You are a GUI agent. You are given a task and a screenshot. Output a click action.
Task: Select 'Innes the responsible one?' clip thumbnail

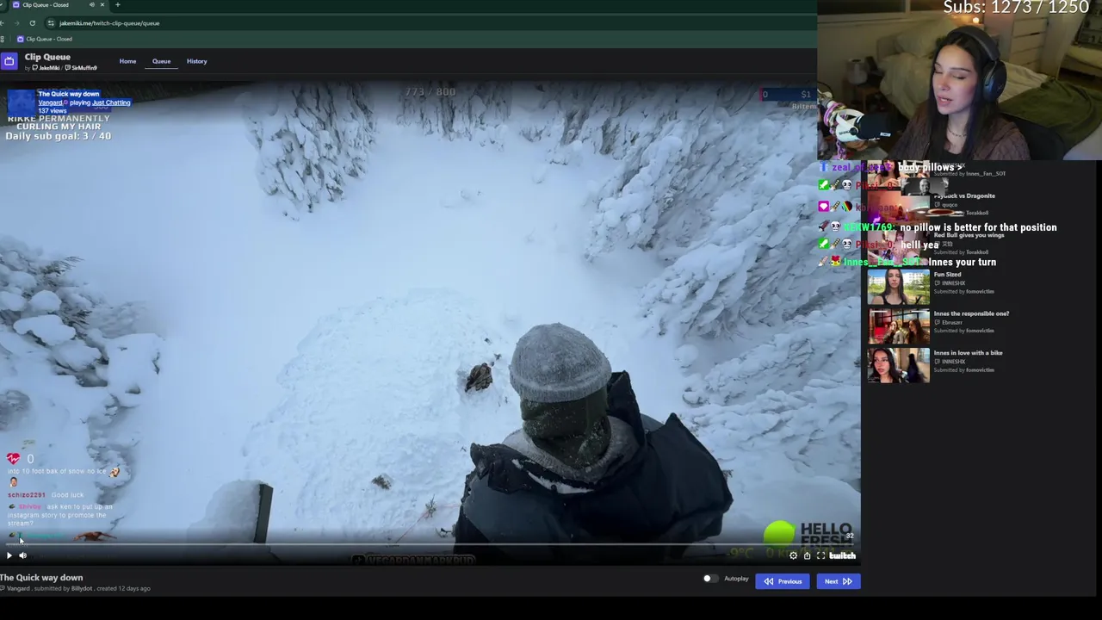pyautogui.click(x=898, y=326)
